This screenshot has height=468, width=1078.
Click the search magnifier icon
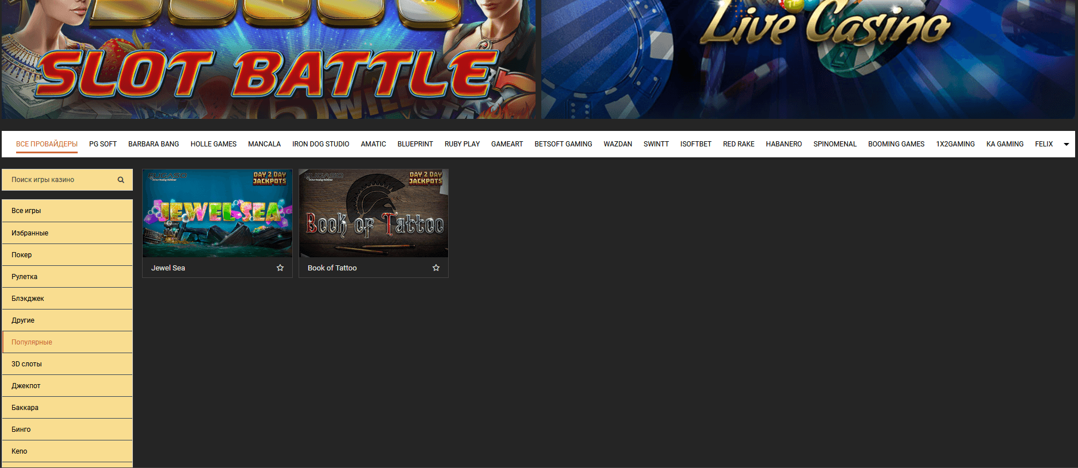click(x=121, y=180)
